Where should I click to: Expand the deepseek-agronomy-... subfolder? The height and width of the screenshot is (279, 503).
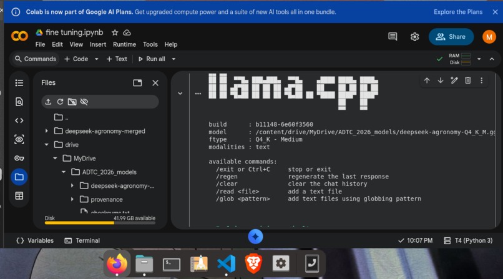click(x=72, y=185)
